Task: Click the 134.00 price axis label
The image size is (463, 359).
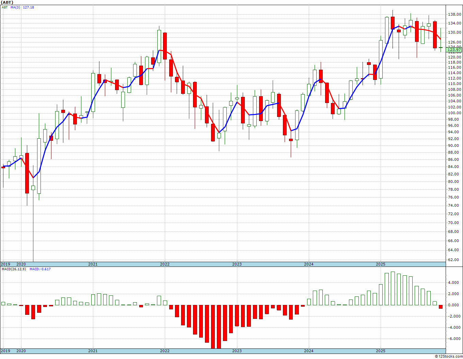Action: tap(455, 23)
